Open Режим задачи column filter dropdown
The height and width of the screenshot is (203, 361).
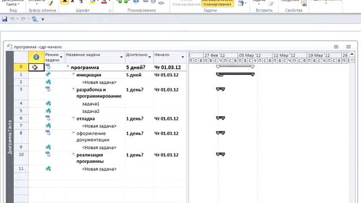click(61, 57)
